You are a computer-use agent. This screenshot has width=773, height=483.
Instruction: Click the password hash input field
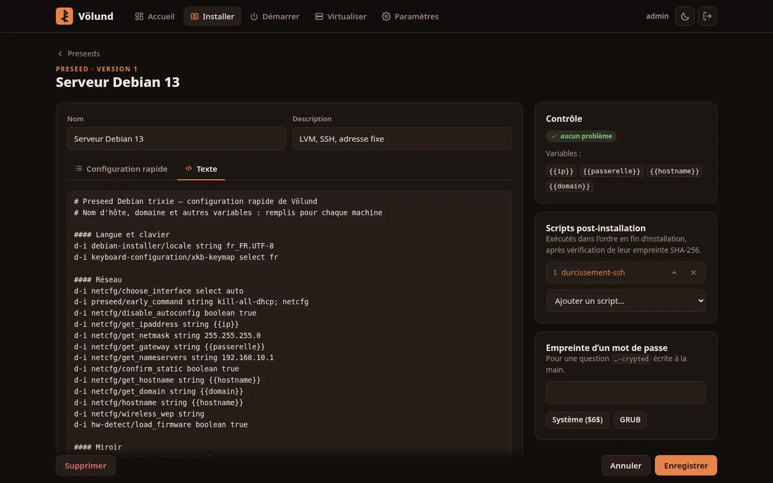click(626, 392)
